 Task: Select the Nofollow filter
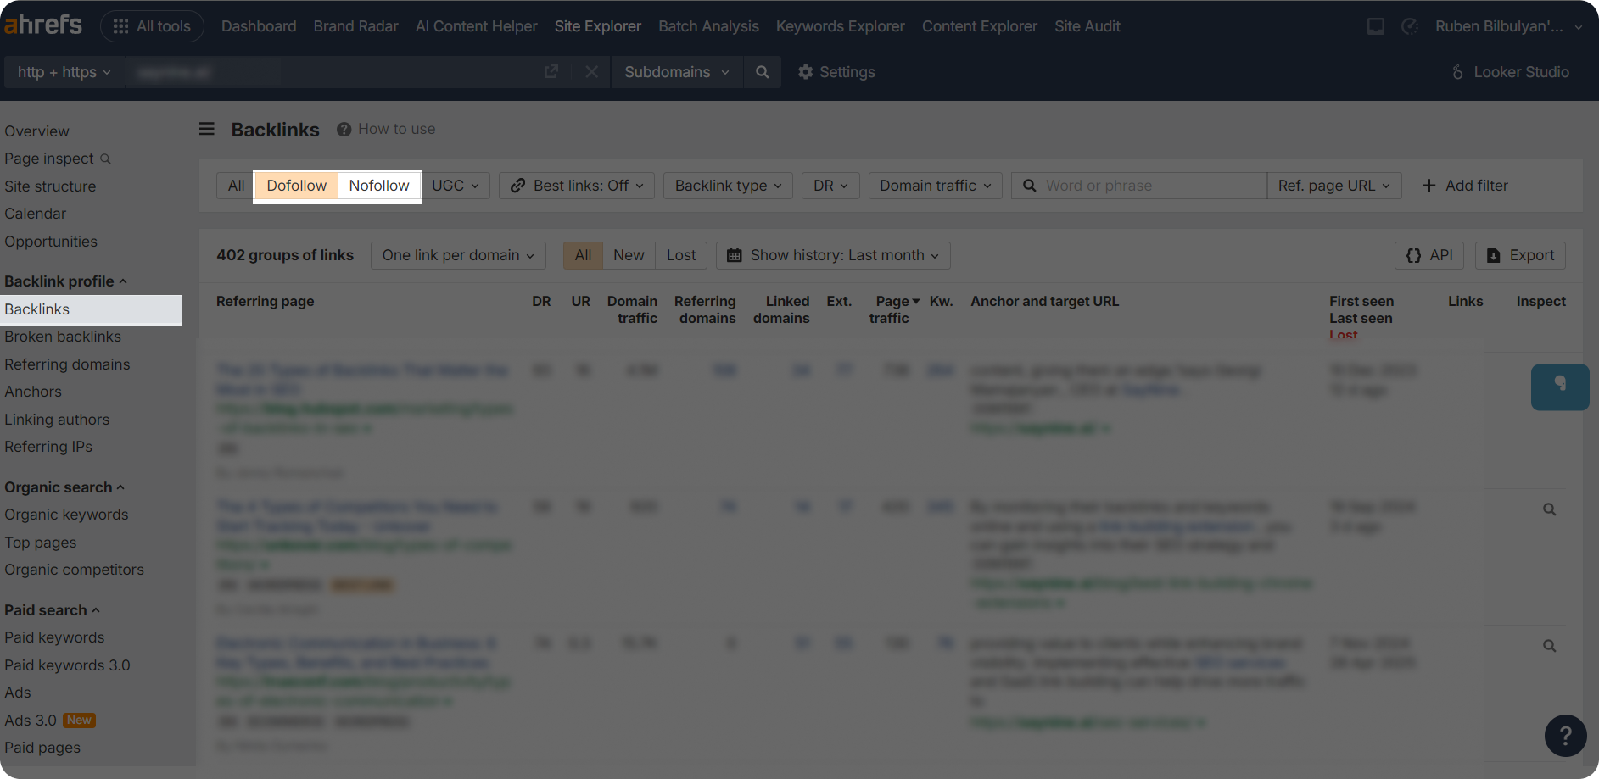click(x=379, y=186)
